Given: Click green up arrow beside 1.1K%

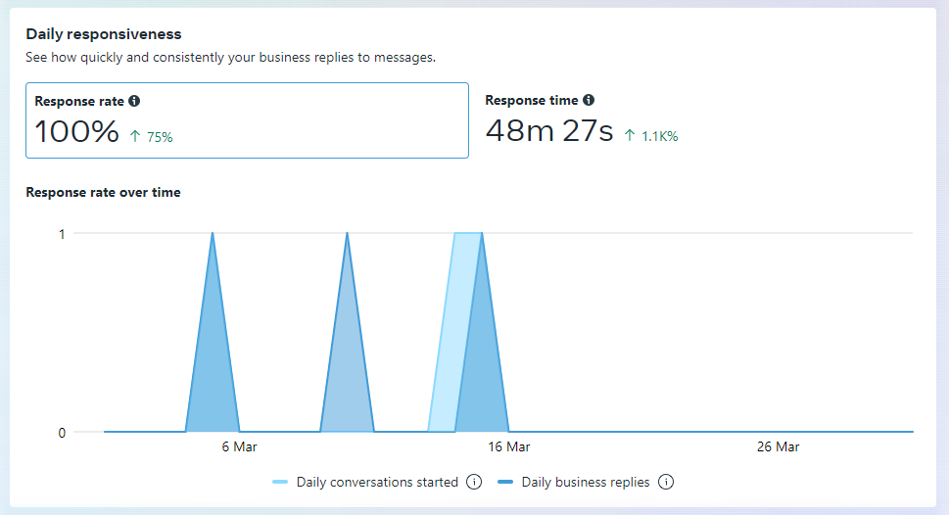Looking at the screenshot, I should 630,136.
